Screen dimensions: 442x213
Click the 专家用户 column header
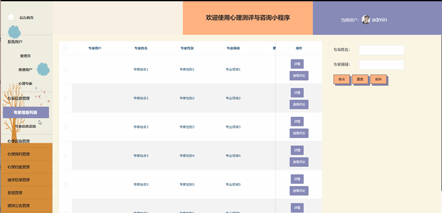pos(95,48)
